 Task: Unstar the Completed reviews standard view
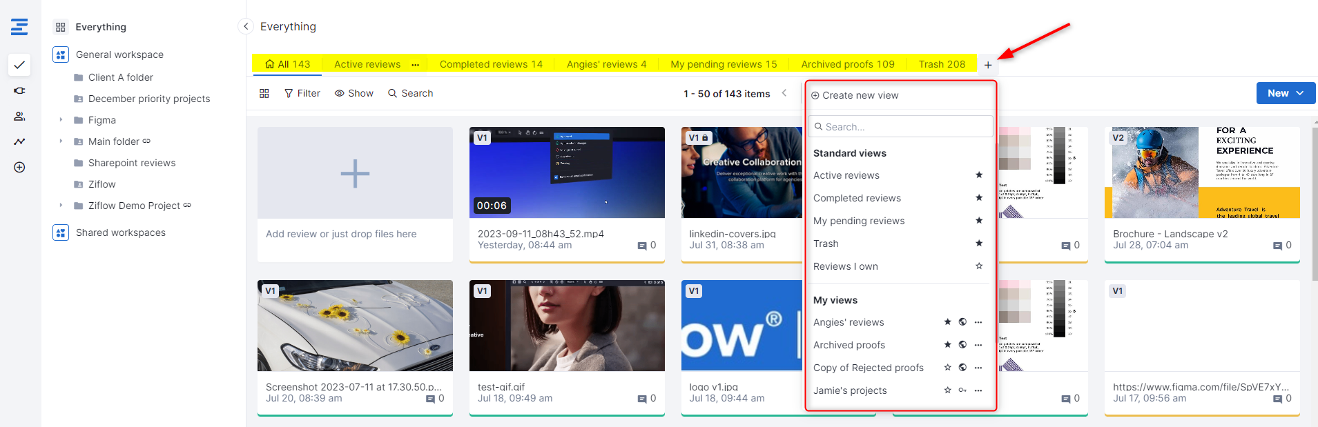(978, 198)
